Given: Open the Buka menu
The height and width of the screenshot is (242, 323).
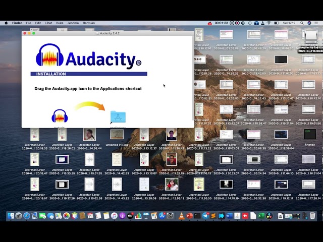Looking at the screenshot, I should point(60,23).
